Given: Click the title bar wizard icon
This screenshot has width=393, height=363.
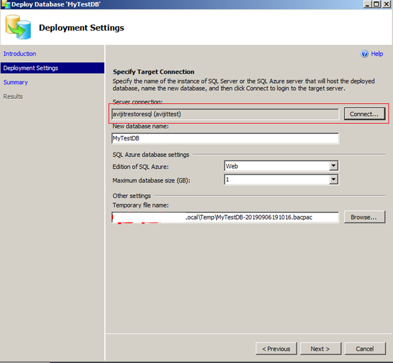Looking at the screenshot, I should tap(5, 5).
